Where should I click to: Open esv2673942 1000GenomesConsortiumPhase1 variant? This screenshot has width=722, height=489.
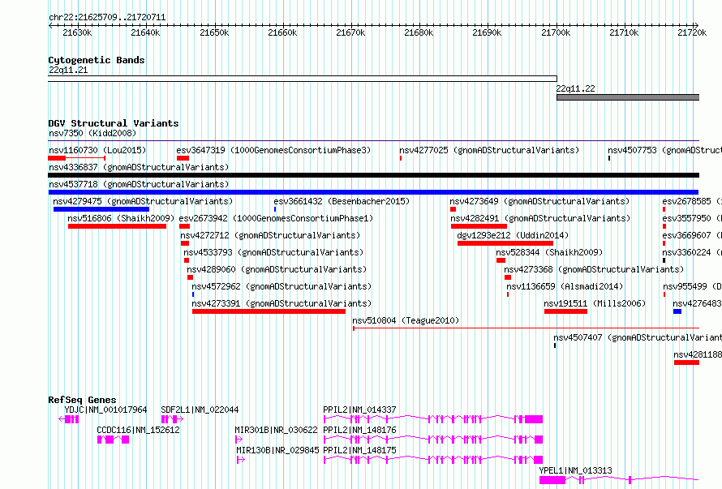click(276, 218)
